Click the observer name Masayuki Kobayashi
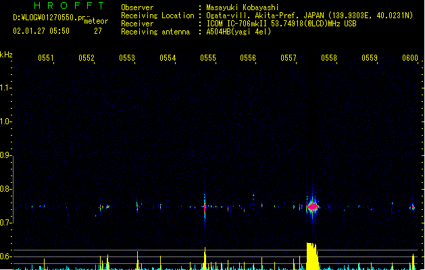 (243, 7)
